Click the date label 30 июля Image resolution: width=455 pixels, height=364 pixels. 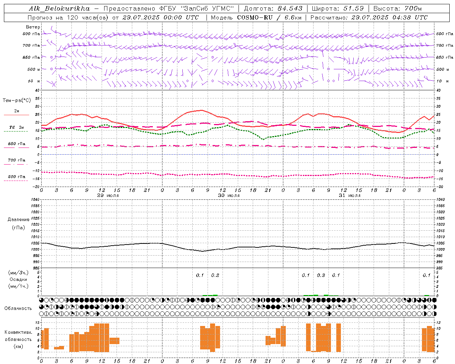click(x=229, y=195)
